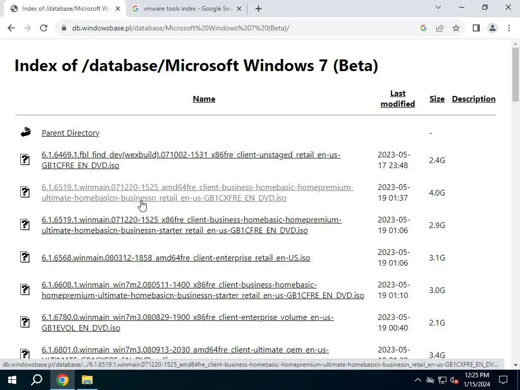Click file icon beside 6.1.6608.1 iso
The image size is (520, 390).
point(25,289)
